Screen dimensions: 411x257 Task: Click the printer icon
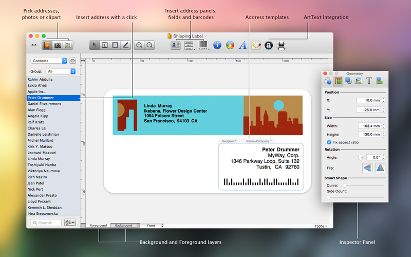pos(282,45)
